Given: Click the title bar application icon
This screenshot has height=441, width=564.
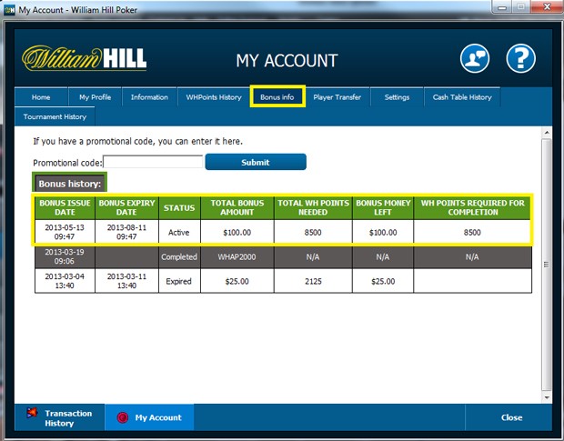Looking at the screenshot, I should coord(9,10).
